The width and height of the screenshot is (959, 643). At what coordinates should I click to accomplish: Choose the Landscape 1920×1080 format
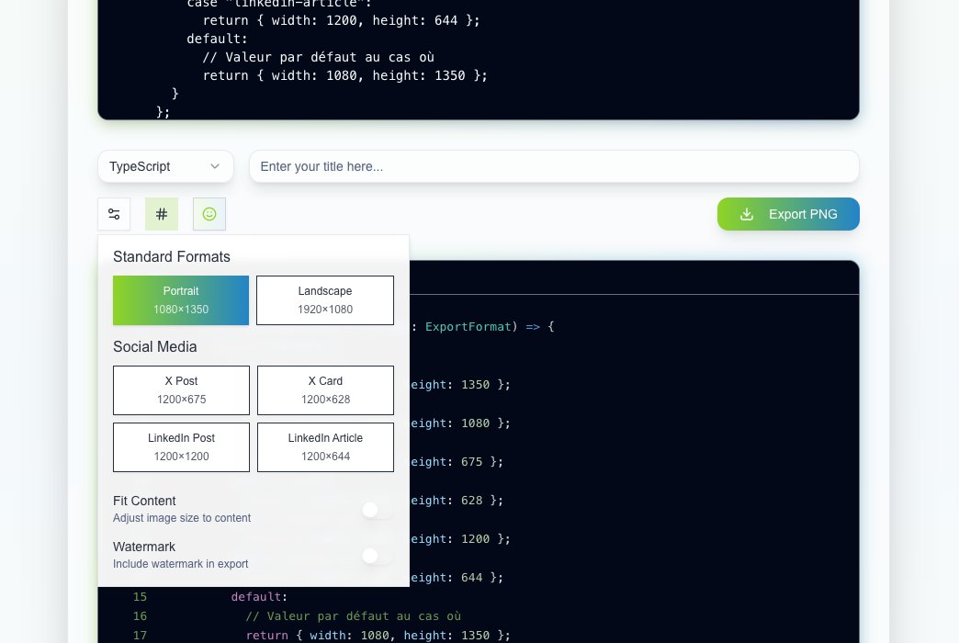click(x=325, y=300)
